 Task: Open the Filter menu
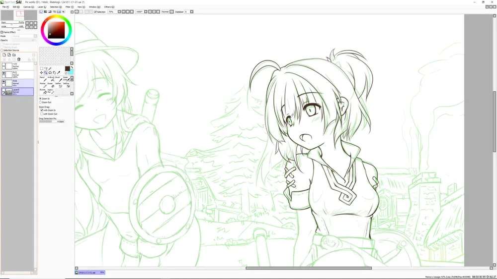pos(70,6)
